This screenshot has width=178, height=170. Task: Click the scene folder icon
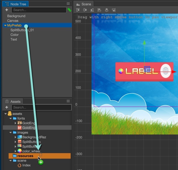click(x=15, y=160)
